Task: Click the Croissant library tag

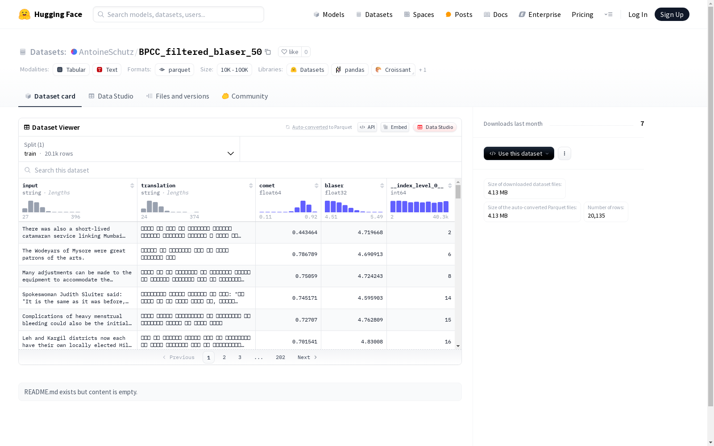Action: tap(393, 70)
